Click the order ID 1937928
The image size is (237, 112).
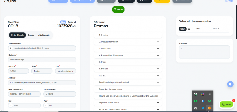click(x=65, y=26)
